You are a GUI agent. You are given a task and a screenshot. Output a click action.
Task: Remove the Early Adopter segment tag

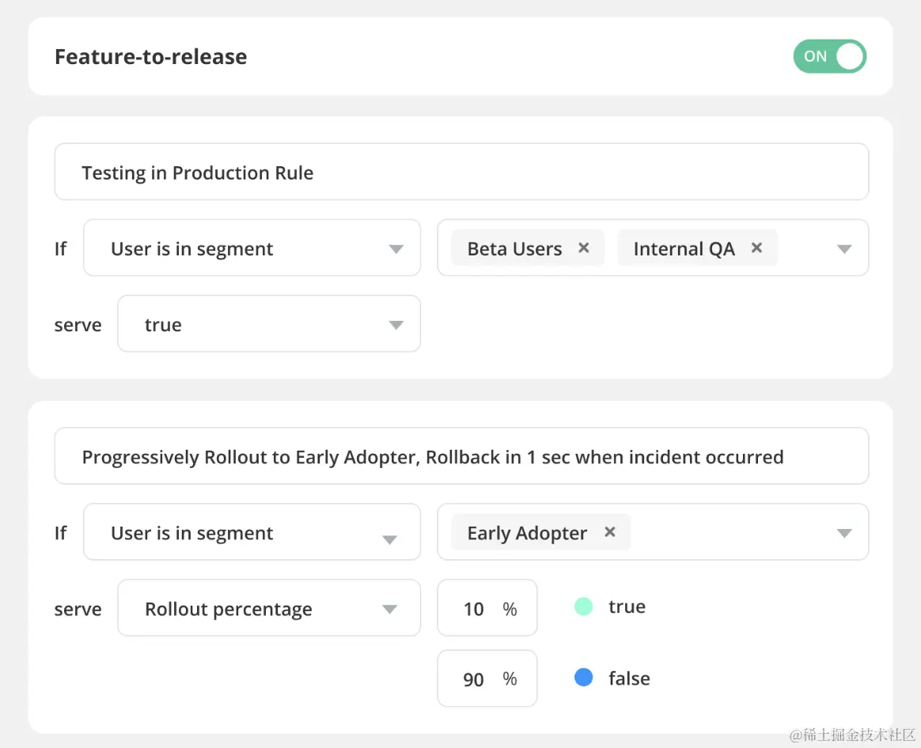coord(610,532)
